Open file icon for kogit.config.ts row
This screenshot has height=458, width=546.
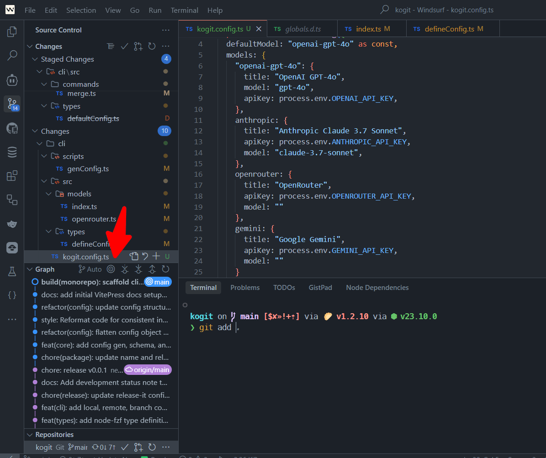point(134,257)
